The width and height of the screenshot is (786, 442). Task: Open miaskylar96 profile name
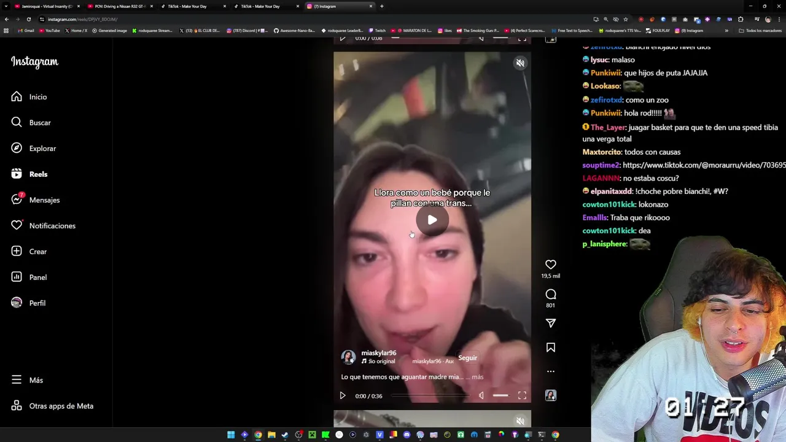(x=379, y=353)
